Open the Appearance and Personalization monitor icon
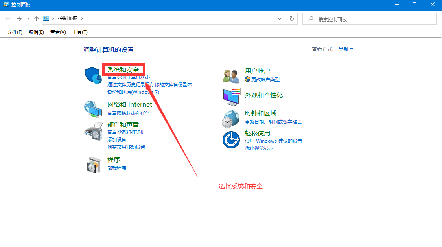 (232, 97)
